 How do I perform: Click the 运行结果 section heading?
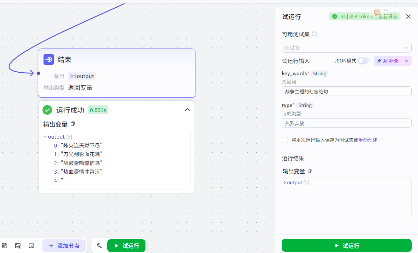[x=293, y=158]
